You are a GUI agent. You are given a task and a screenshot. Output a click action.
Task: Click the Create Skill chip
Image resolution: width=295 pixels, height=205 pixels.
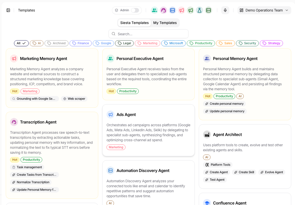[244, 172]
